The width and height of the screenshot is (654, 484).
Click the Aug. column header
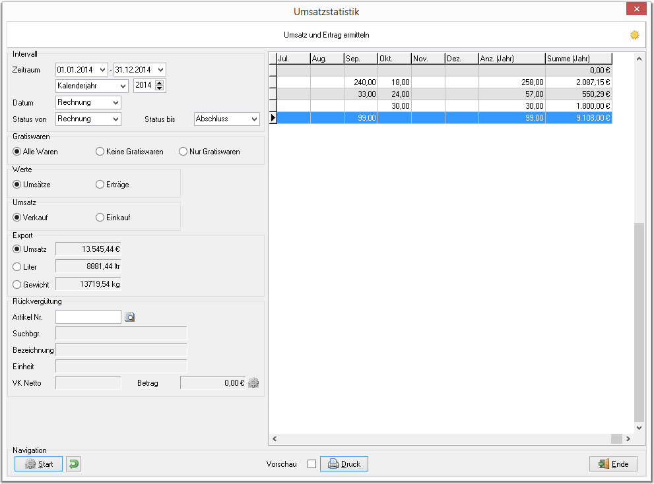[327, 59]
